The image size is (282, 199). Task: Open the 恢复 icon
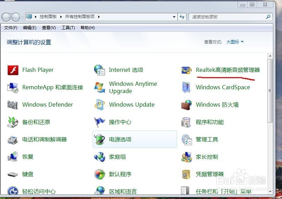click(13, 157)
